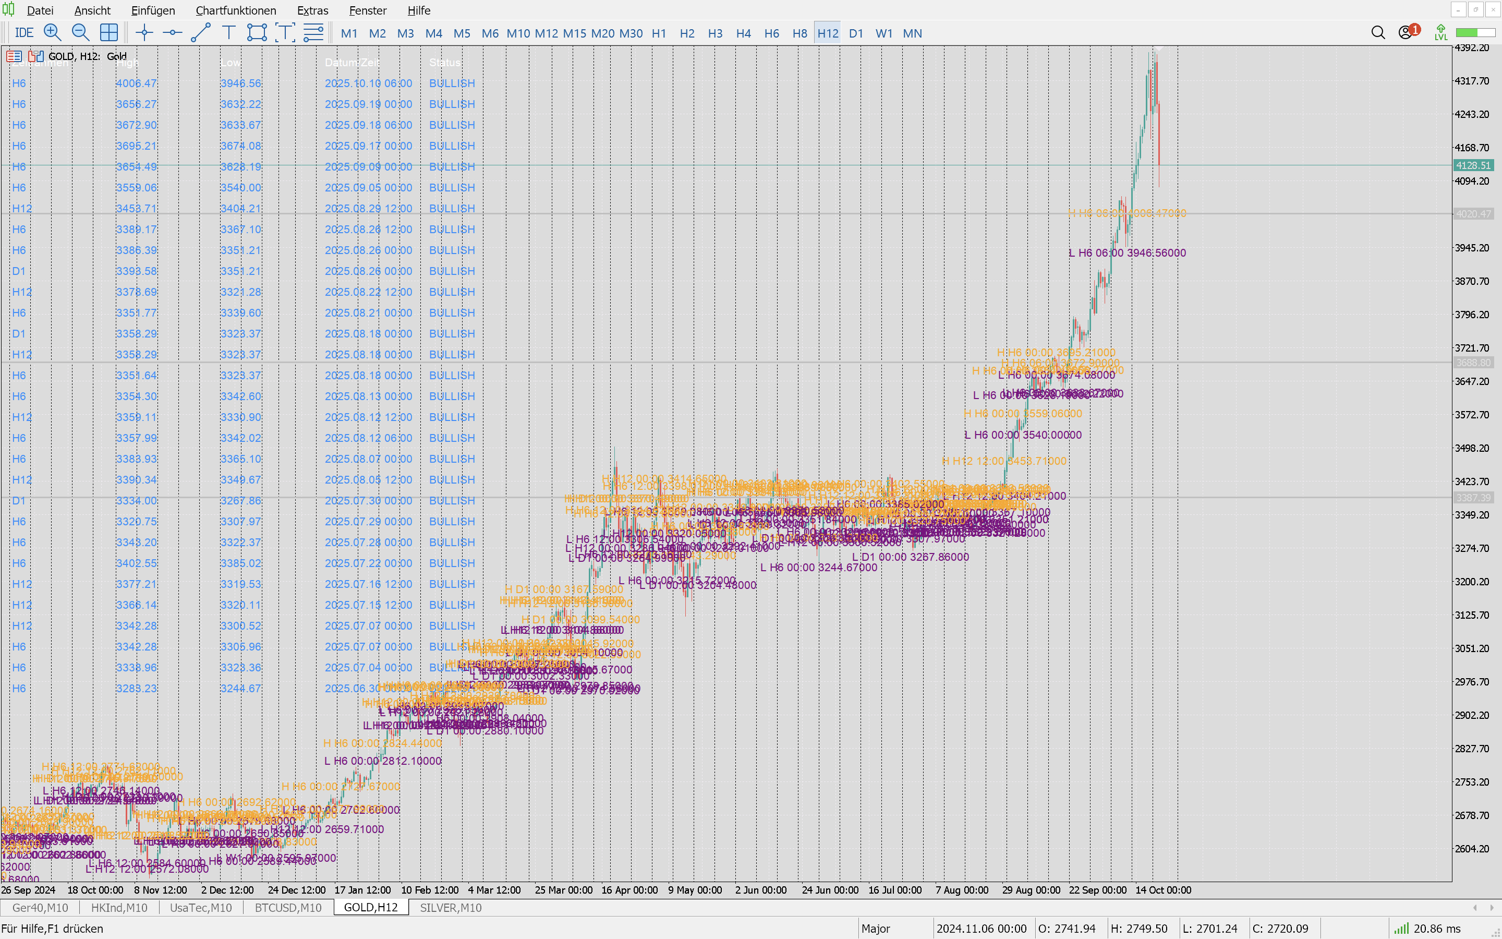Viewport: 1502px width, 939px height.
Task: Open the Extras menu
Action: (312, 10)
